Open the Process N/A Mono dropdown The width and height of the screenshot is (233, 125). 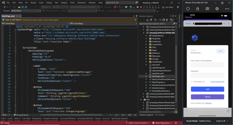pyautogui.click(x=26, y=11)
